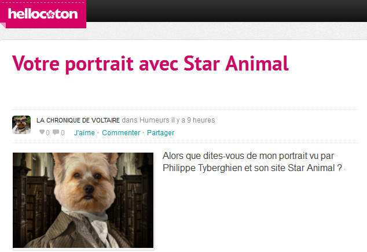The image size is (367, 252).
Task: Open LA CHRONIQUE DE VOLTAIRE author page
Action: [x=78, y=120]
